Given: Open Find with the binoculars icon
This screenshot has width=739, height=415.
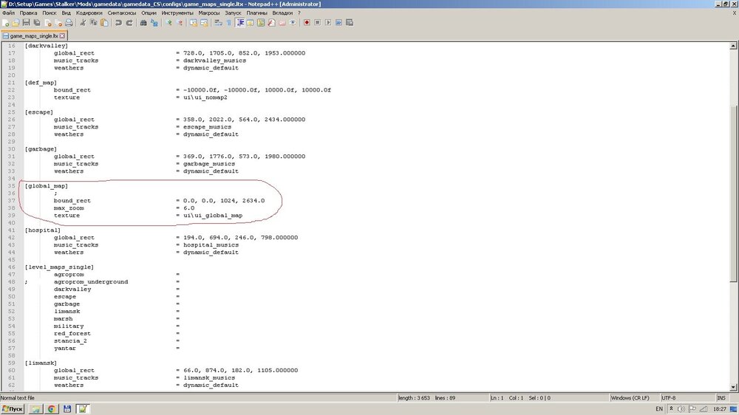Looking at the screenshot, I should [x=144, y=23].
